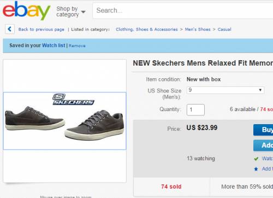Open the Men's Shoes breadcrumb
This screenshot has height=198, width=273.
point(198,29)
